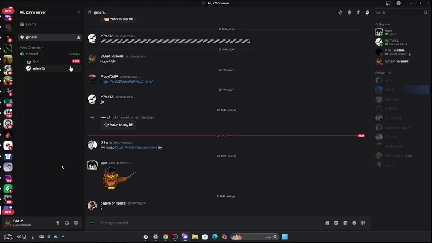Open server icon with 17 badge
Image resolution: width=432 pixels, height=243 pixels.
point(8,37)
